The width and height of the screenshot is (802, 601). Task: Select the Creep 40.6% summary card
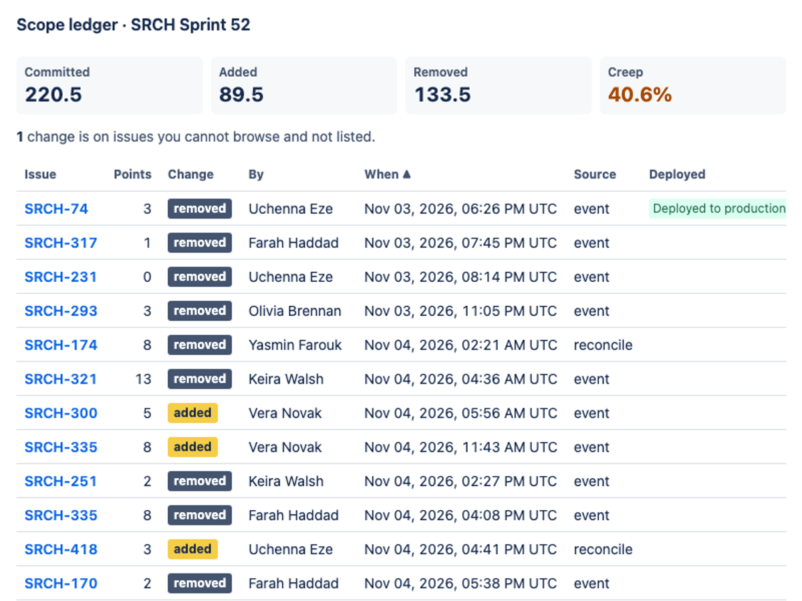coord(693,85)
